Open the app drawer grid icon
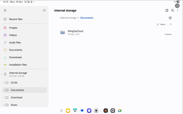The height and width of the screenshot is (114, 183). coord(61,110)
